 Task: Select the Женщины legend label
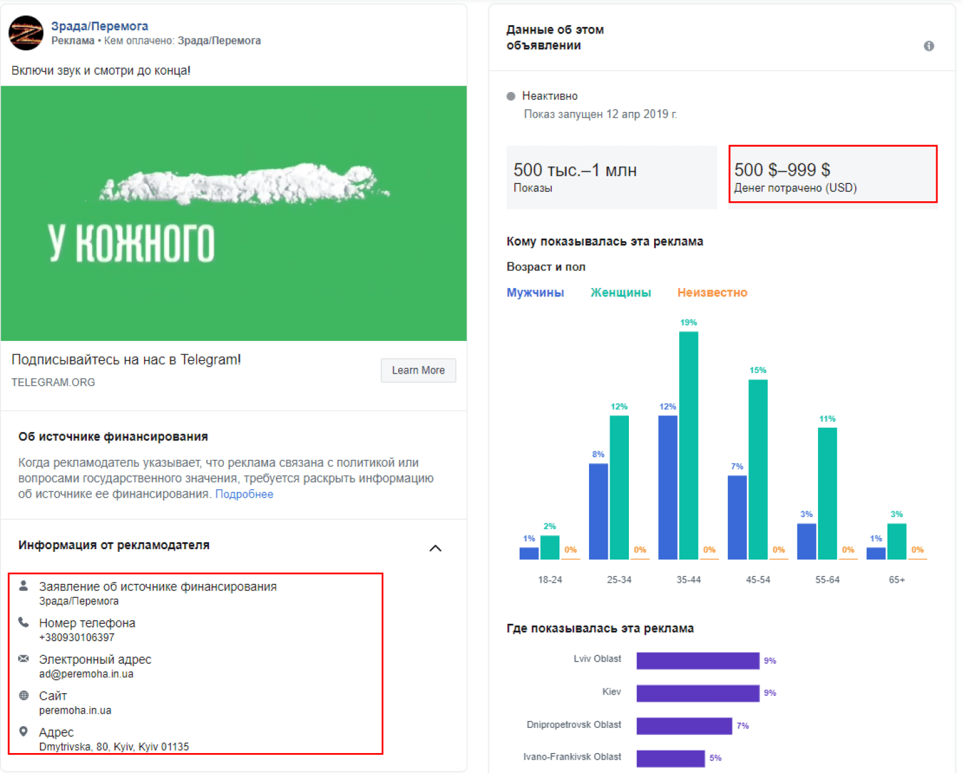pos(621,293)
